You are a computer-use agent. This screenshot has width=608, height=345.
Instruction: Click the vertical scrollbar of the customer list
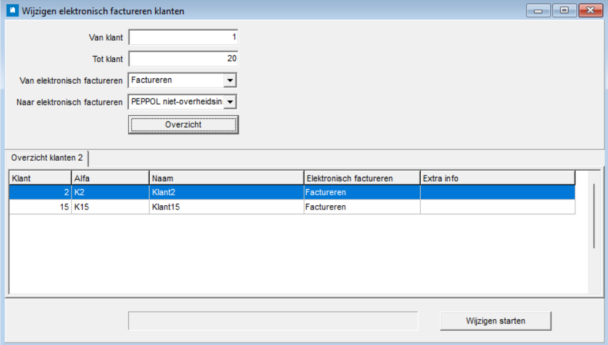(x=594, y=216)
